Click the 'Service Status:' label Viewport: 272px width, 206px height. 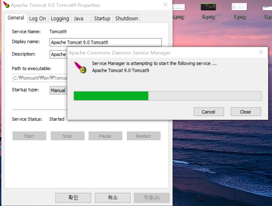point(27,119)
